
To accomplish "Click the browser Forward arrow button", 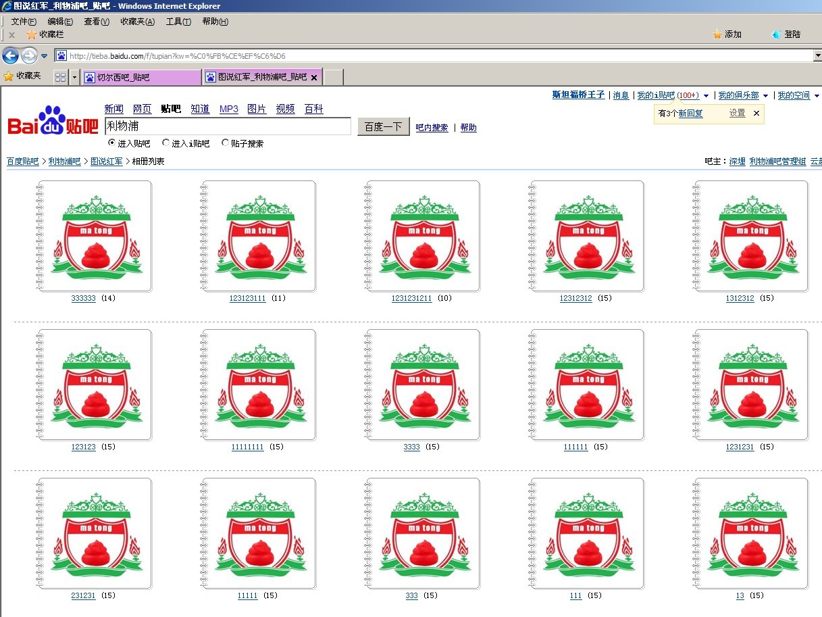I will click(x=29, y=55).
